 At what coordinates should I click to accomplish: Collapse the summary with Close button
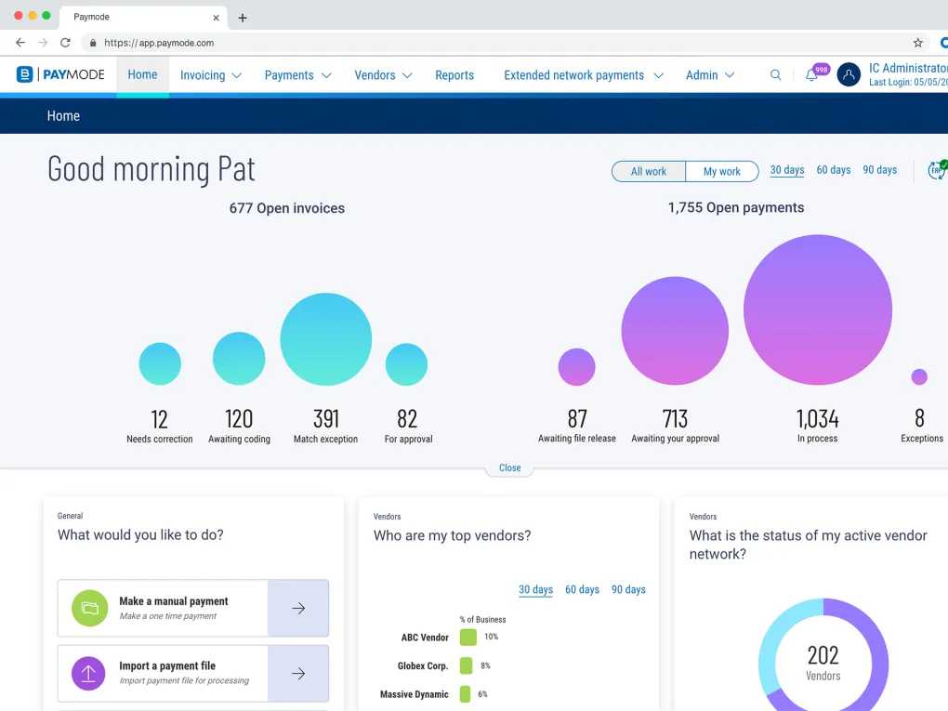[x=509, y=467]
